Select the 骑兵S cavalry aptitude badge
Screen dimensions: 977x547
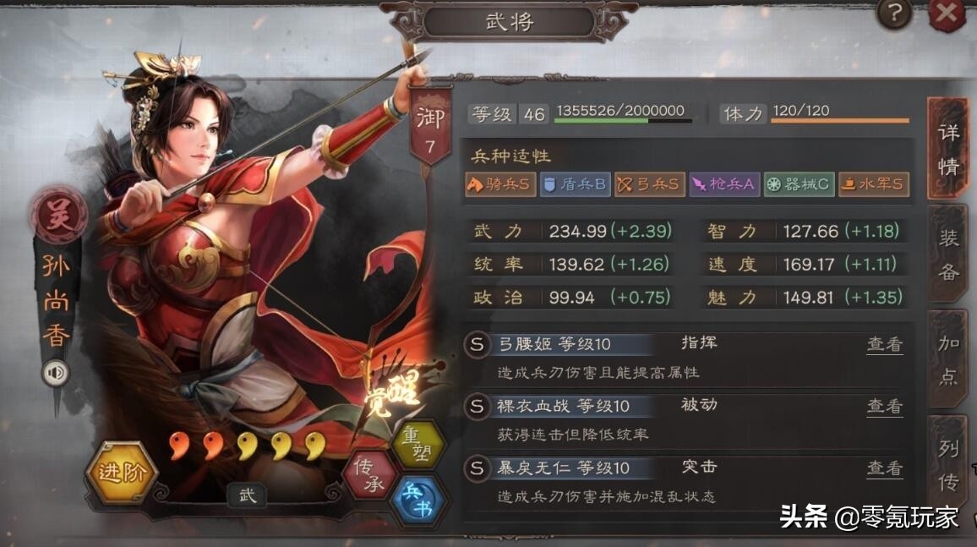pos(500,184)
